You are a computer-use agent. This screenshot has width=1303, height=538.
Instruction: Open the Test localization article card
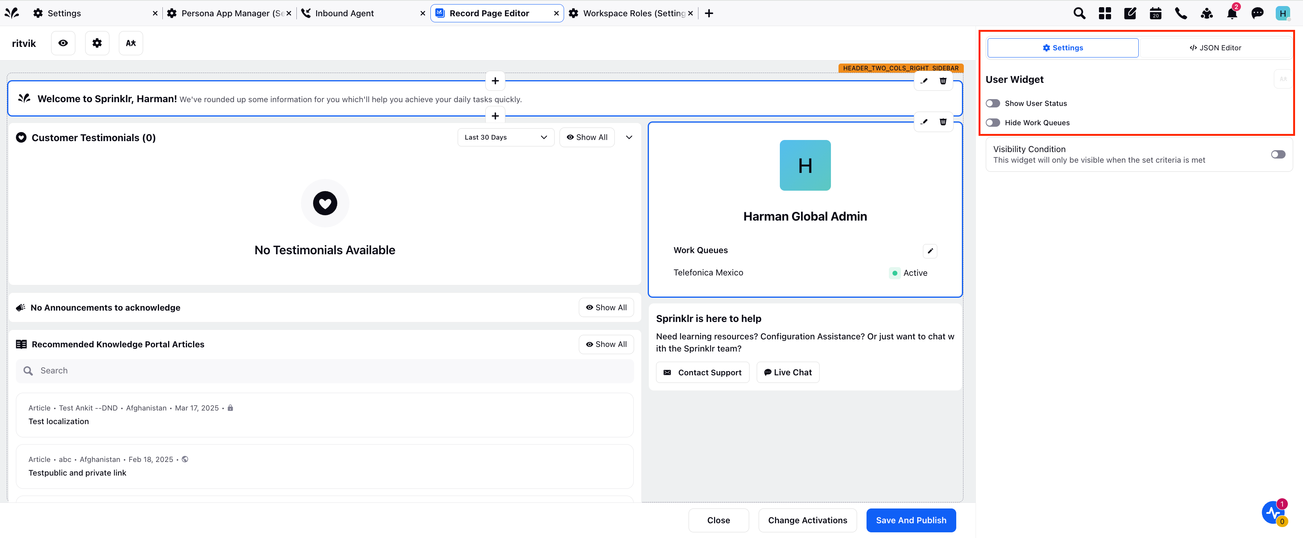coord(325,415)
